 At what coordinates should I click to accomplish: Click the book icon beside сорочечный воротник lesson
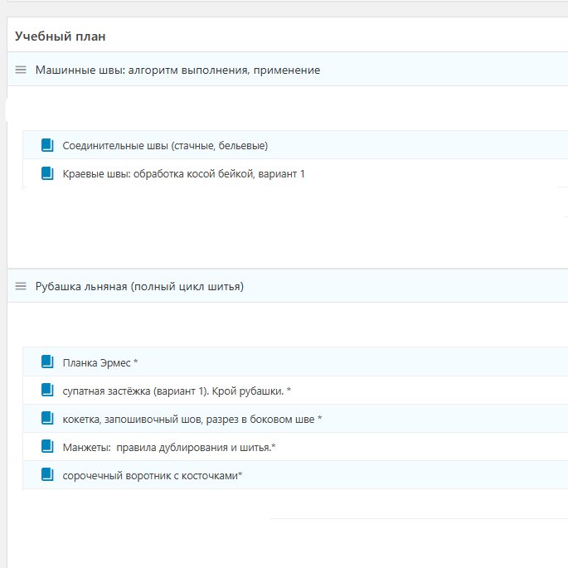47,474
